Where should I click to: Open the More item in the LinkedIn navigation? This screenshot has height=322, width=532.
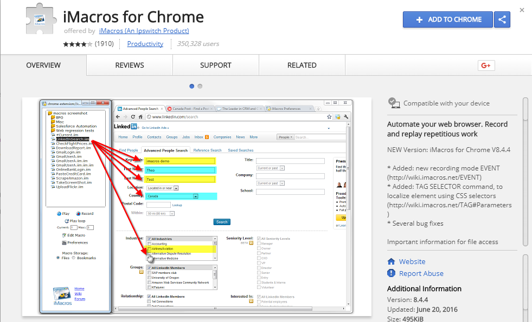(x=254, y=137)
